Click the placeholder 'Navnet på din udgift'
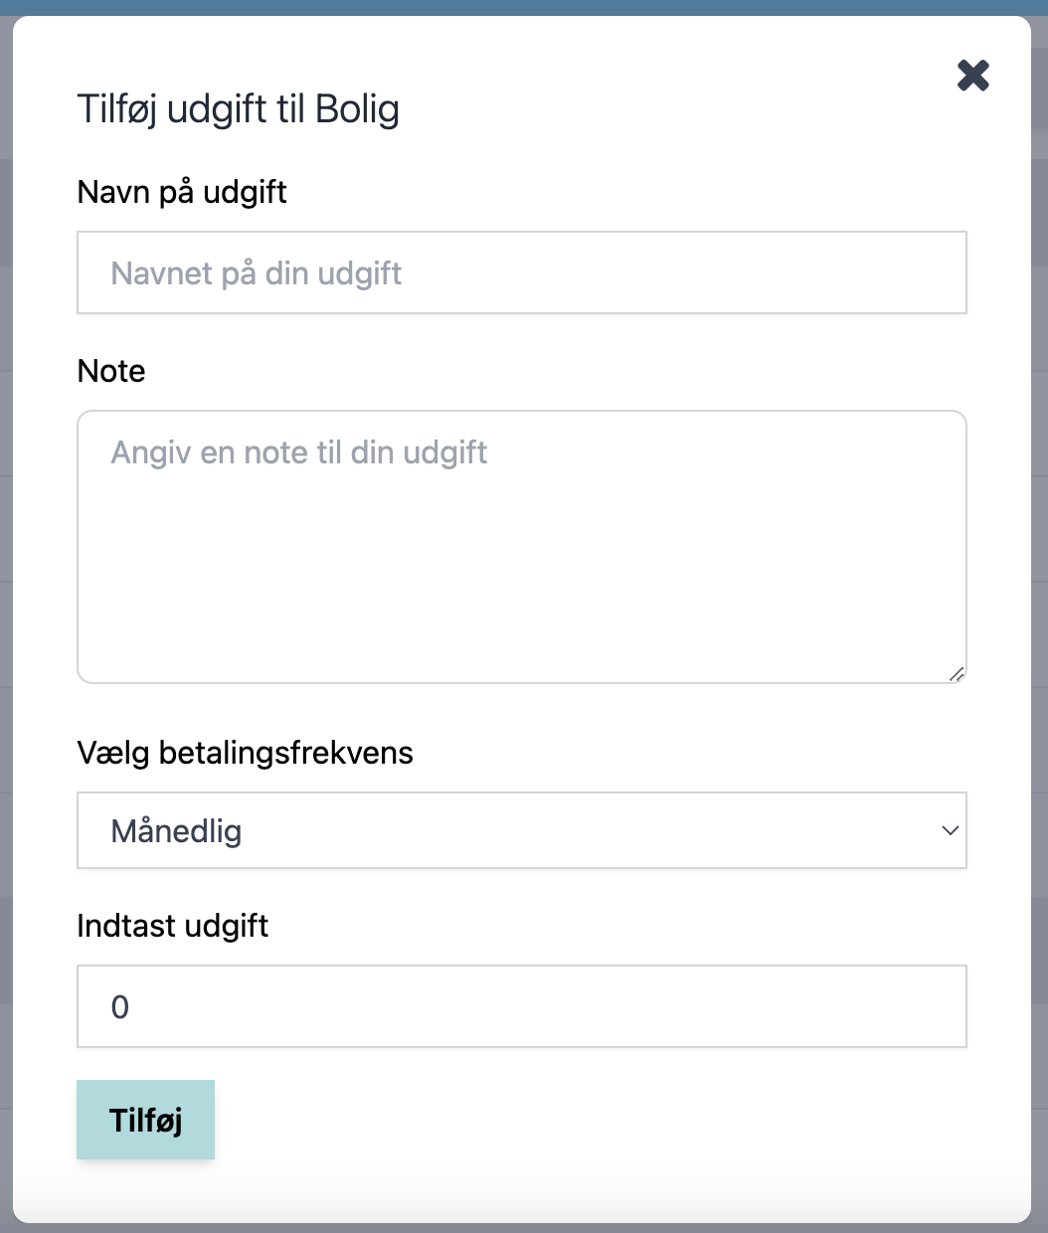 tap(257, 273)
